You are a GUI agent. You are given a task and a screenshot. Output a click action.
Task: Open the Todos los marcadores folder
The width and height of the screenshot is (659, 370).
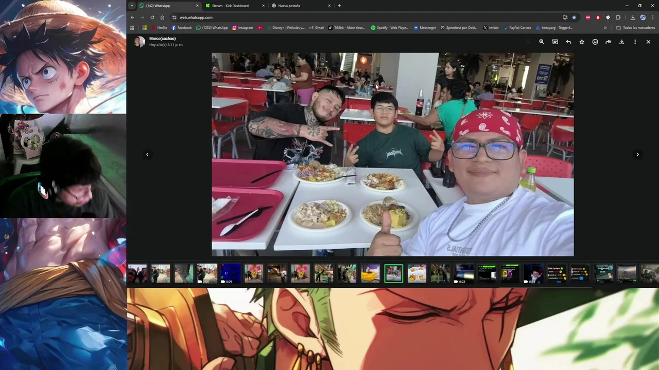tap(635, 28)
